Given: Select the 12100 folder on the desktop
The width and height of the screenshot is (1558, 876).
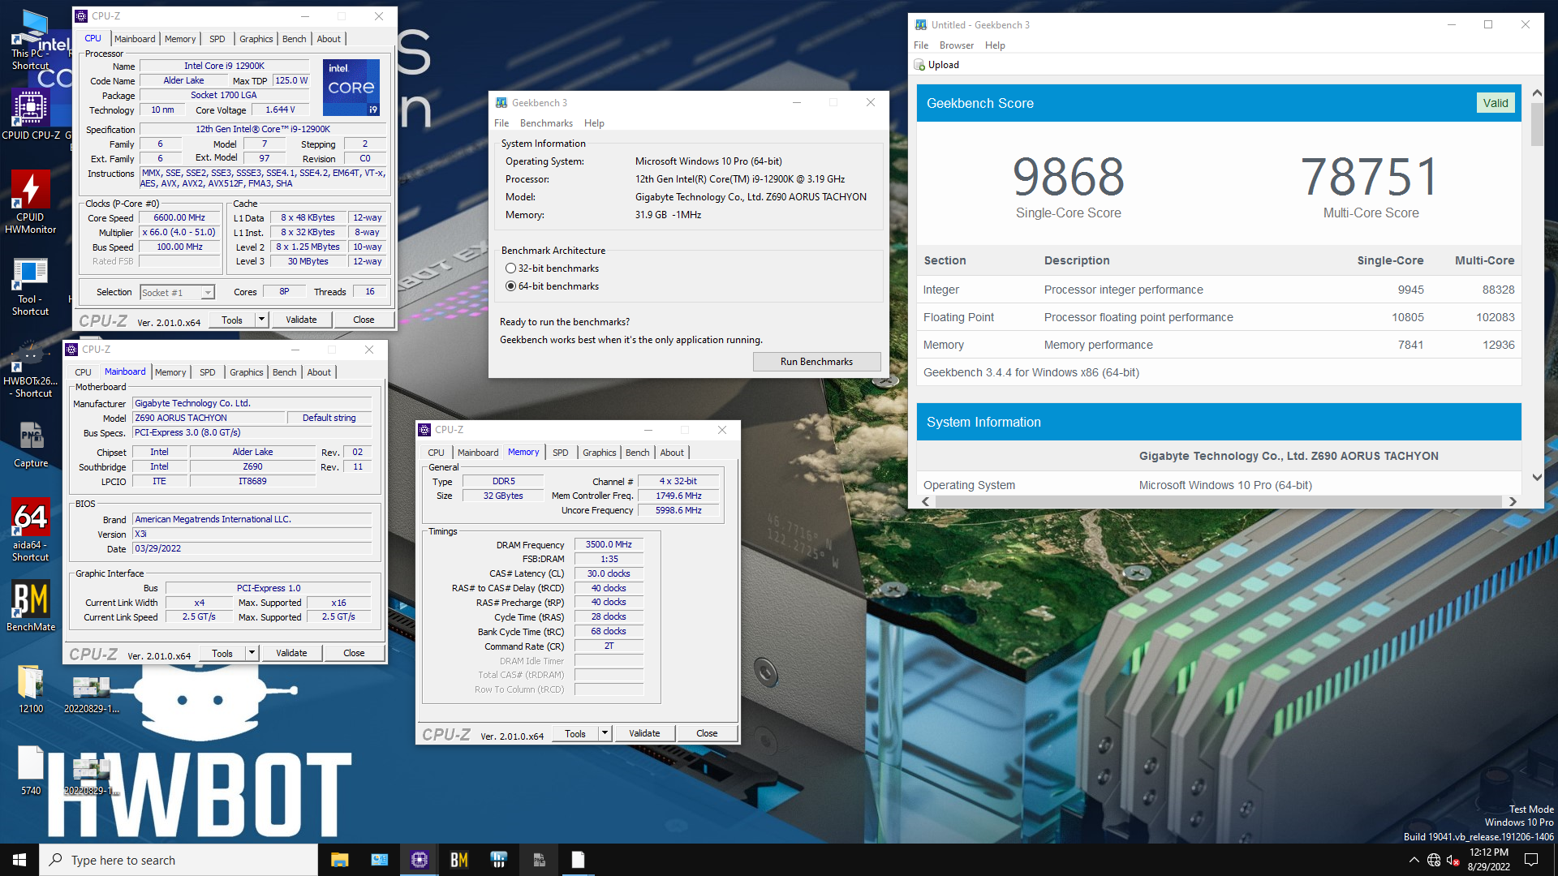Looking at the screenshot, I should point(31,689).
